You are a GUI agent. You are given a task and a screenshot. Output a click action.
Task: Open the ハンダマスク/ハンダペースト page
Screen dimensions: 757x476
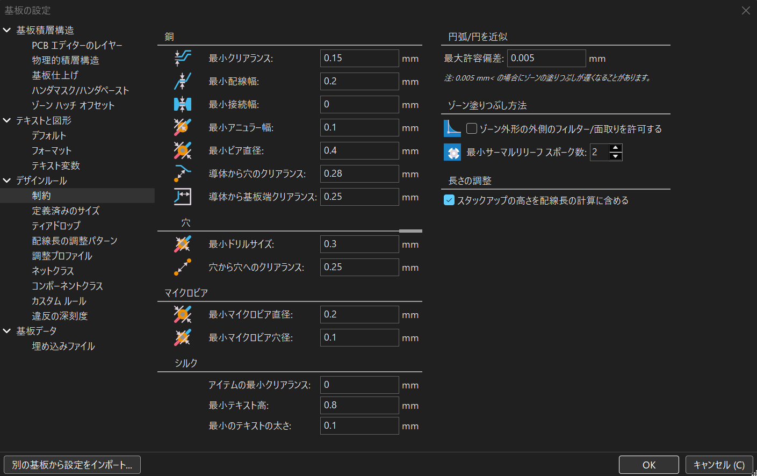(81, 90)
